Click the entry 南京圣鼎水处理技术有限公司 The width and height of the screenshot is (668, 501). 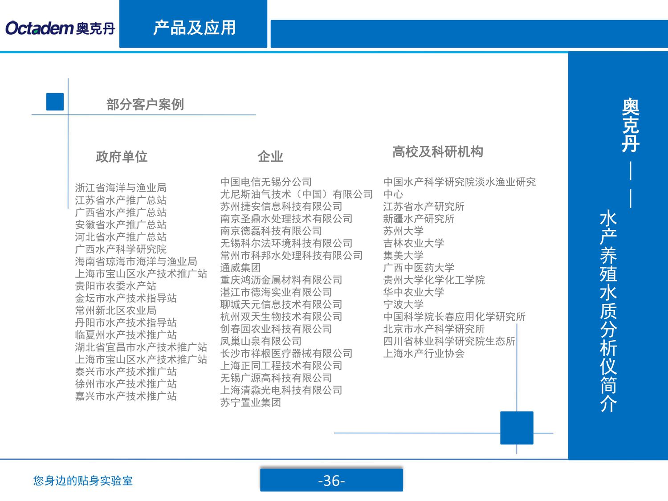coord(286,219)
